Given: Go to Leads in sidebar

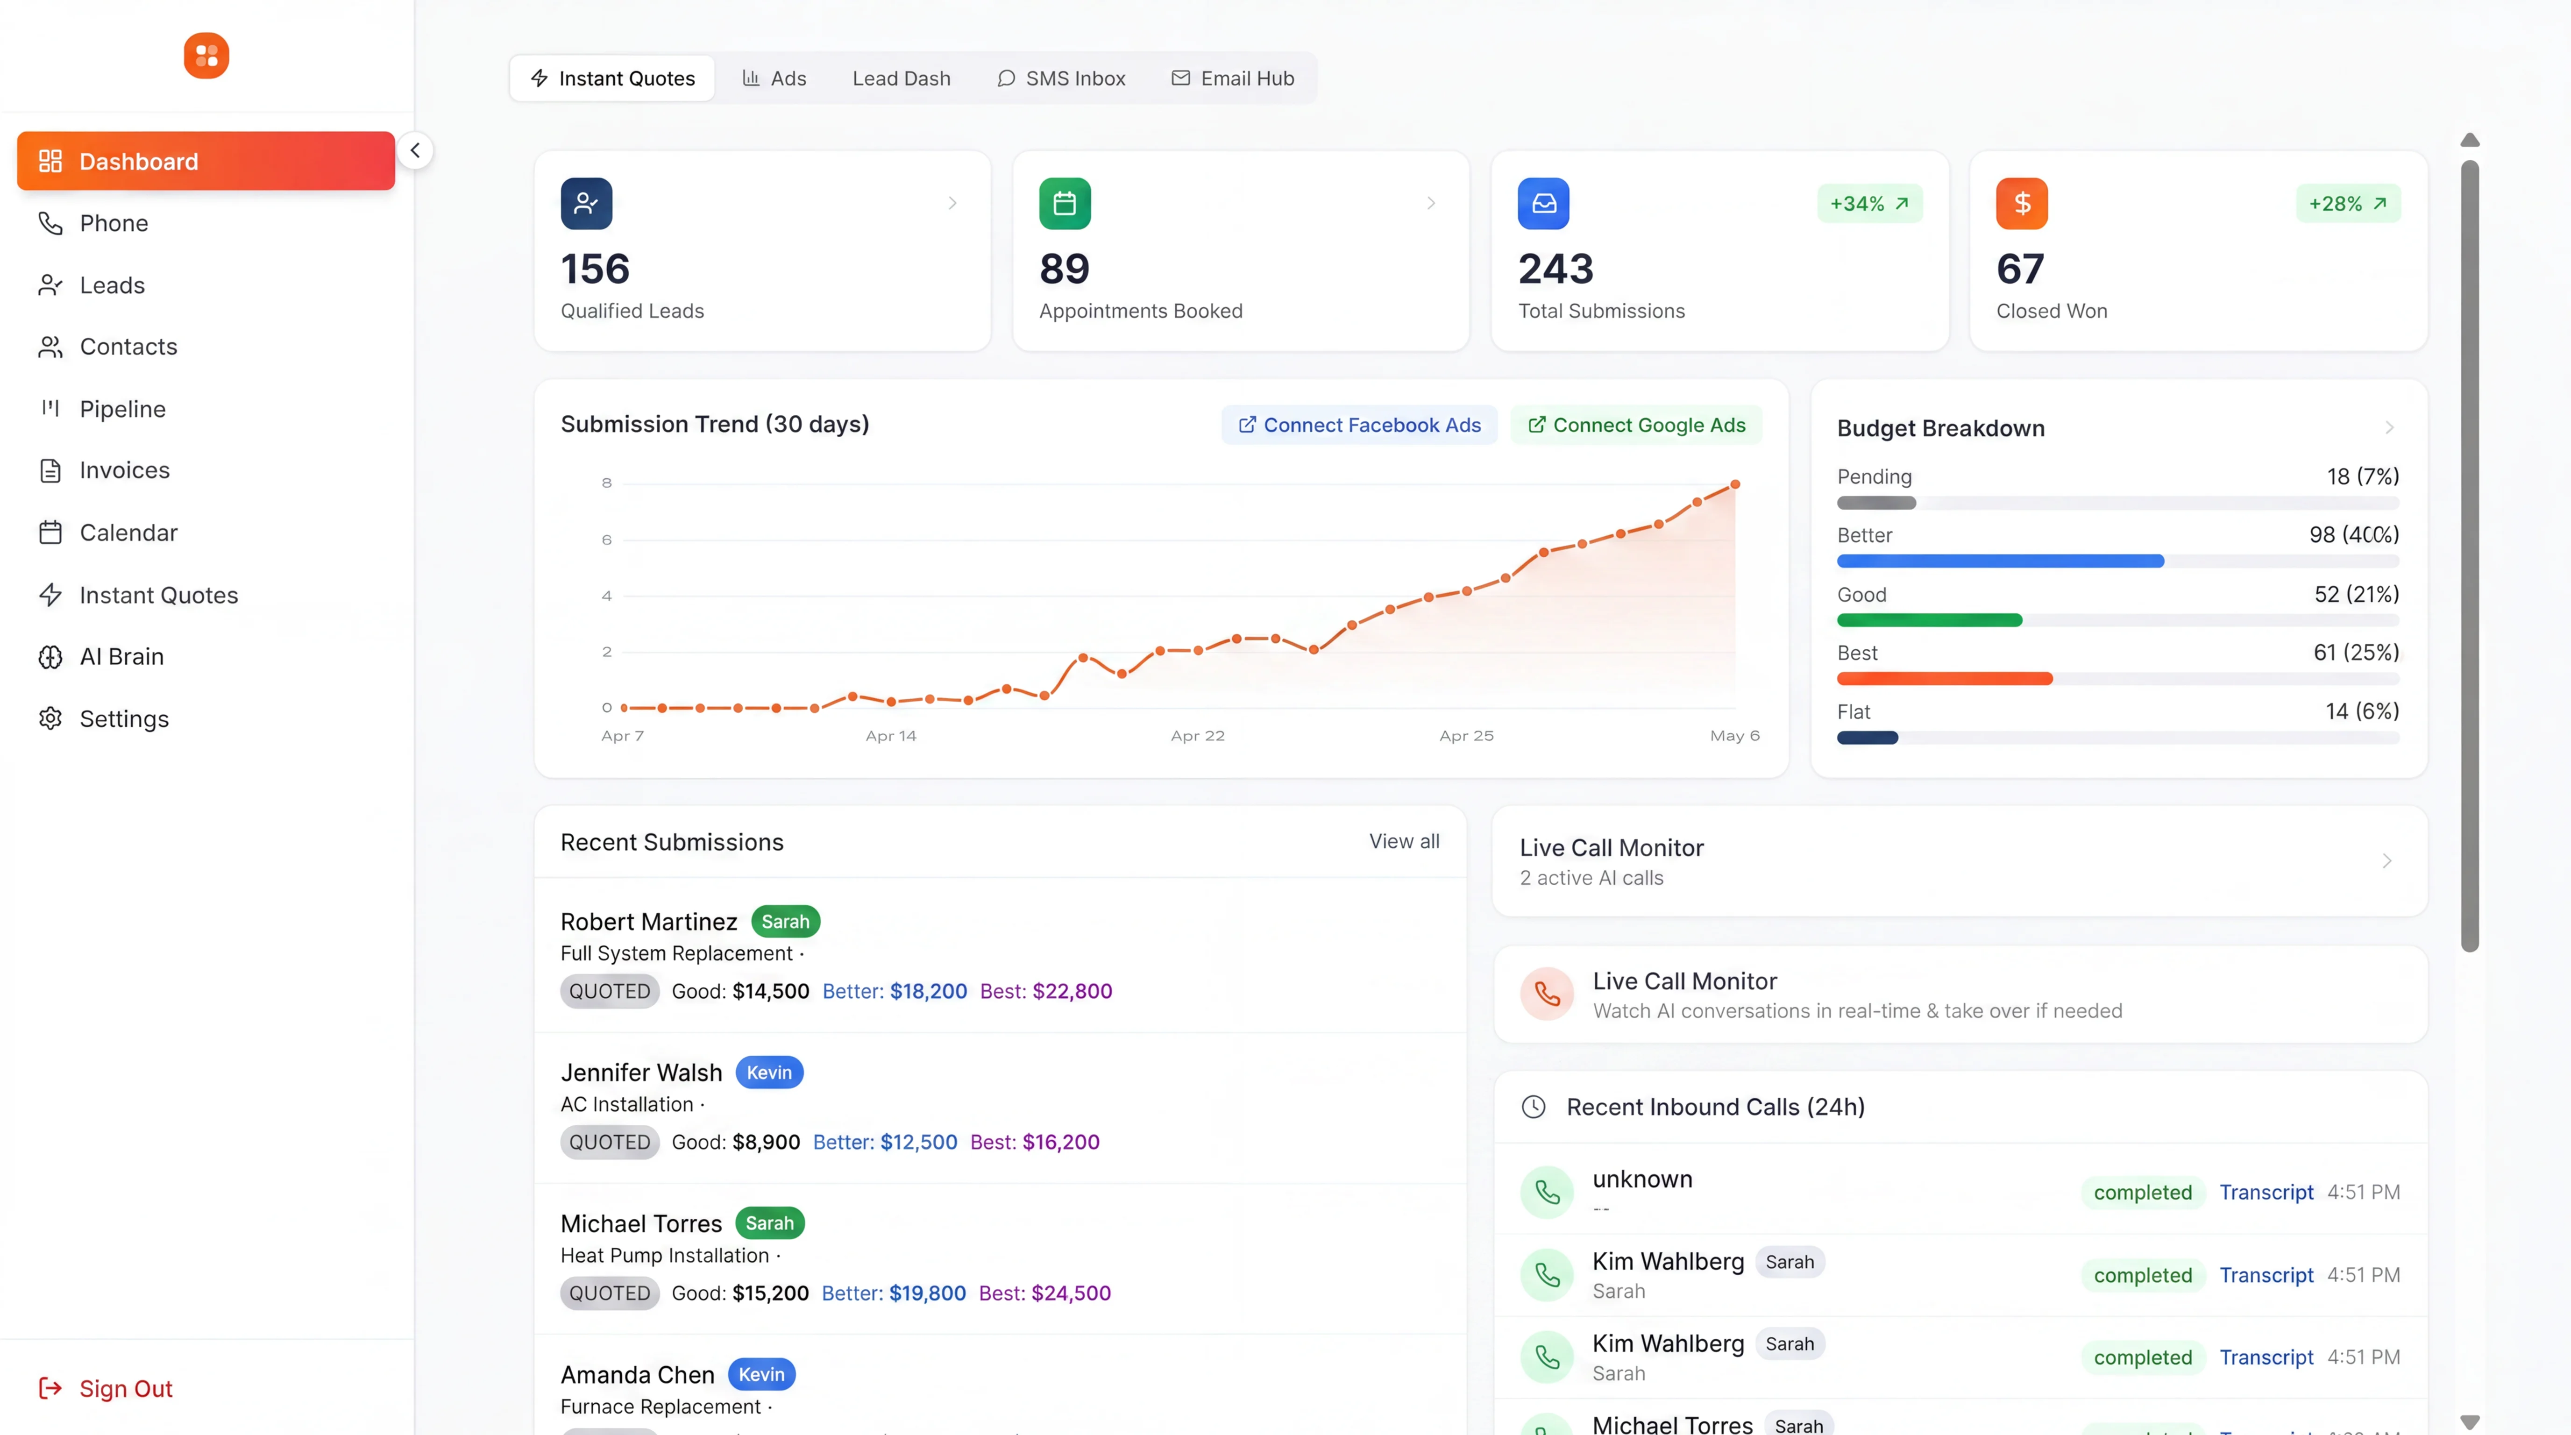Looking at the screenshot, I should click(x=206, y=285).
